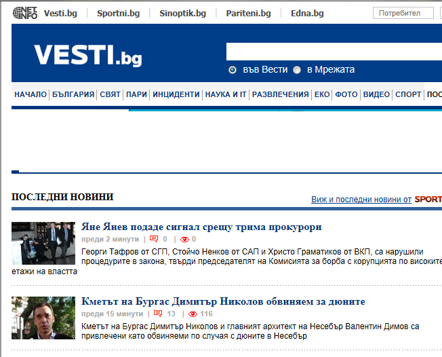Viewport: 442px width, 357px height.
Task: Click the ПОСЛЕДНИ НОВИНИ heading
Action: click(62, 197)
